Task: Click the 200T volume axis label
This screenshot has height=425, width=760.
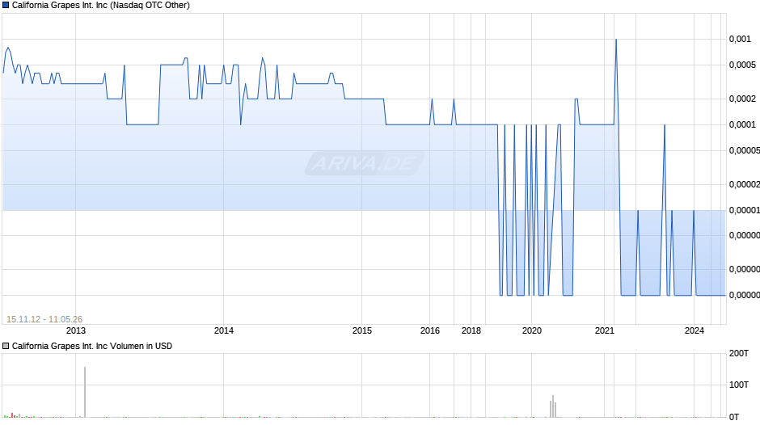Action: (x=739, y=353)
